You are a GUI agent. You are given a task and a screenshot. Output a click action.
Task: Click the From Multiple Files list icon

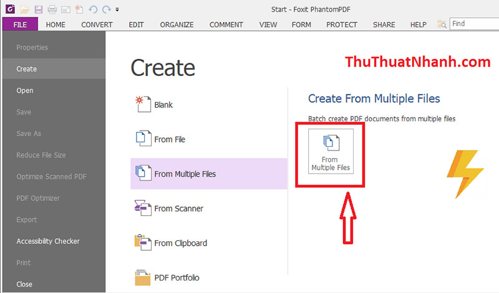(143, 173)
